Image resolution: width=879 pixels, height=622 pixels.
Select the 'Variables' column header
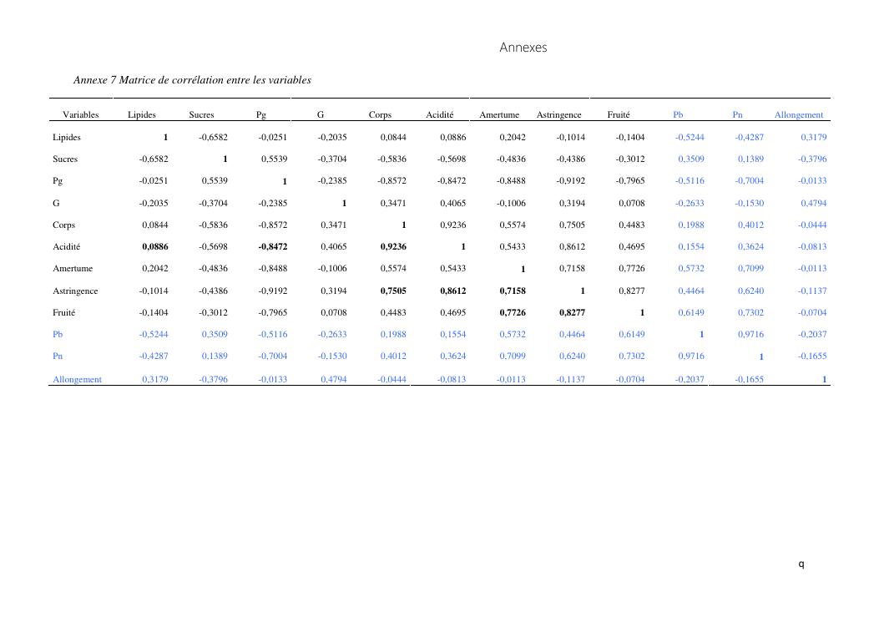coord(81,115)
